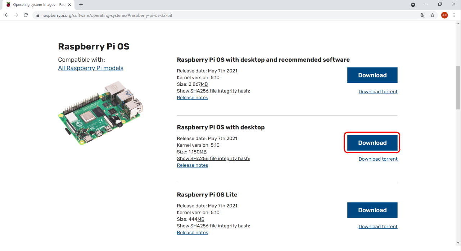Click the 'Raspberry Pi OS with desktop' title
461x251 pixels.
tap(221, 127)
